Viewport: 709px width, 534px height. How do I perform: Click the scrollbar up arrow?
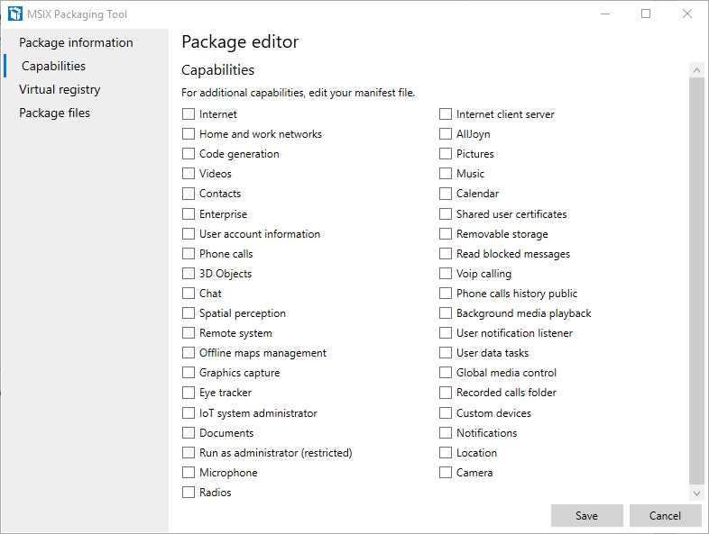click(696, 70)
